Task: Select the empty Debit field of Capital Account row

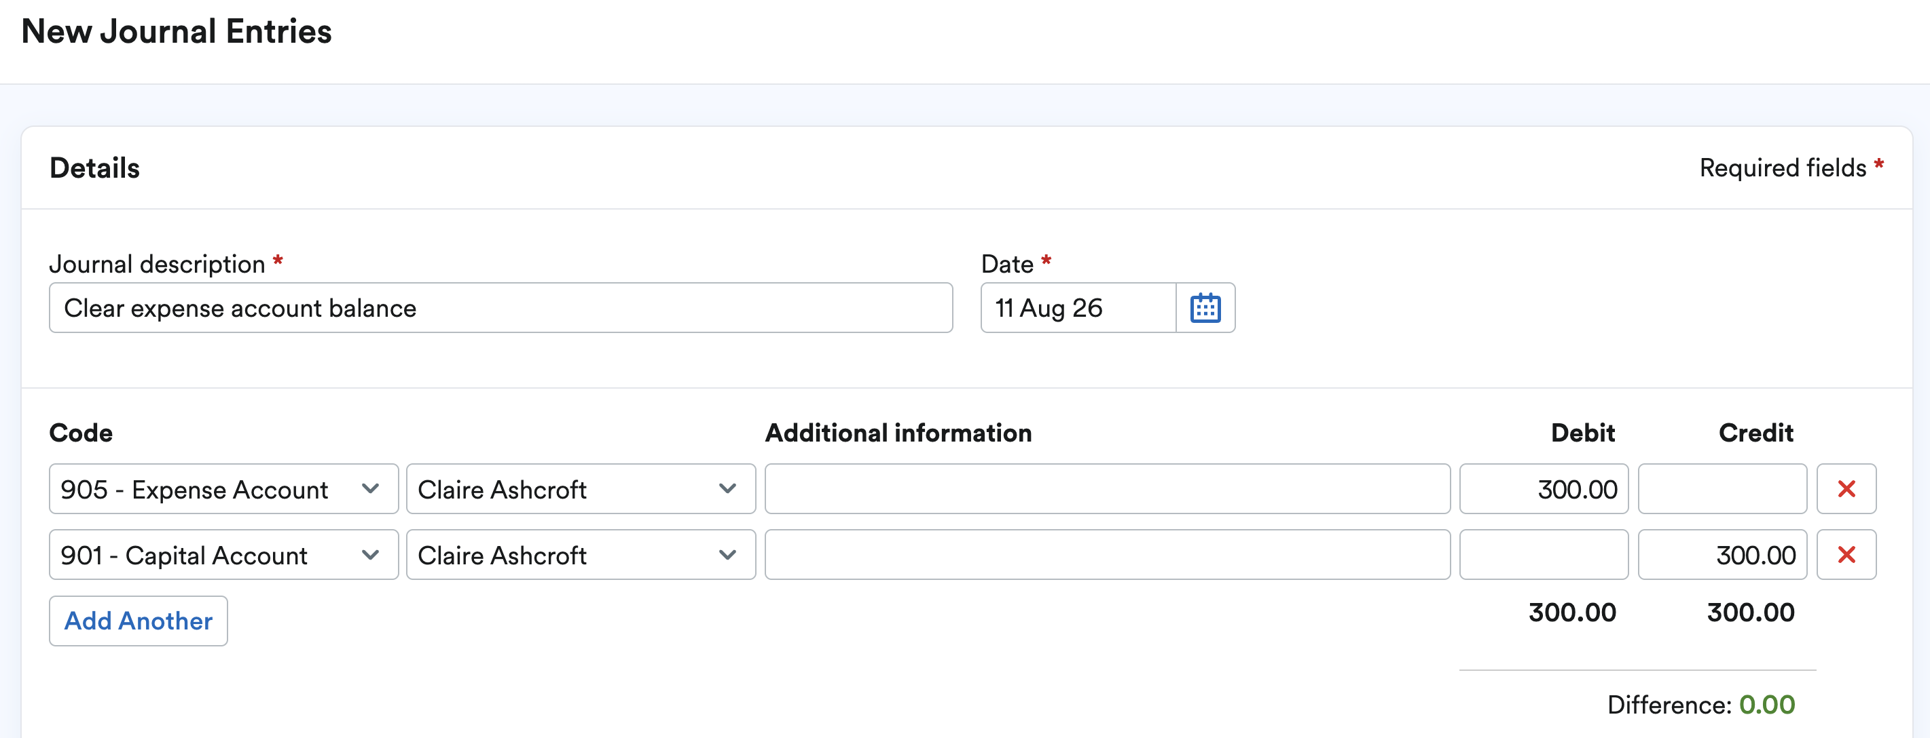Action: tap(1544, 555)
